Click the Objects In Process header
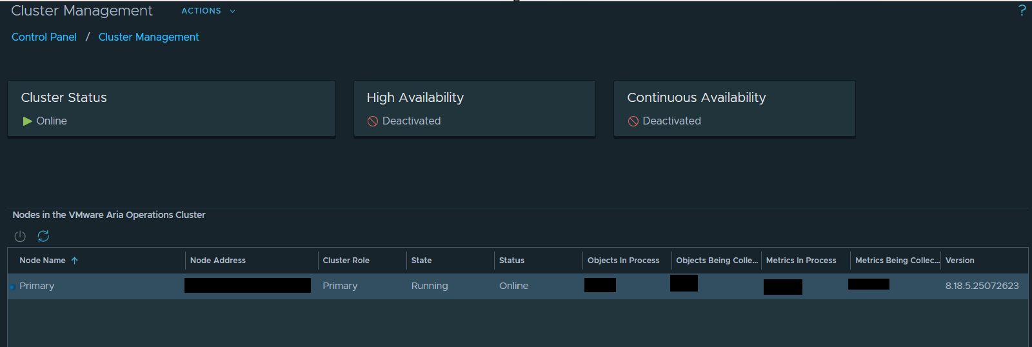1032x347 pixels. coord(623,261)
